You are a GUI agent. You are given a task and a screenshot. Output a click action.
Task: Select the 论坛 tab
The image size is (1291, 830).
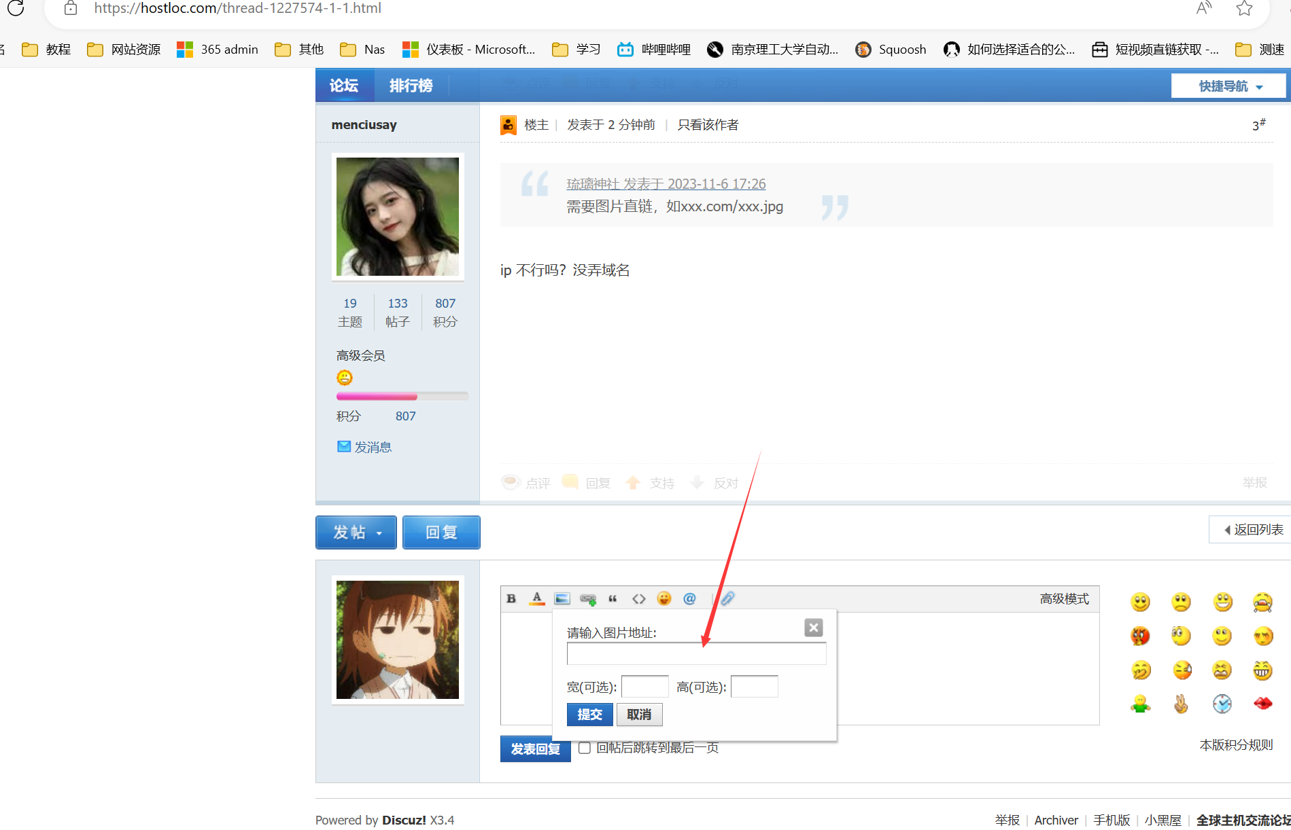[x=344, y=86]
